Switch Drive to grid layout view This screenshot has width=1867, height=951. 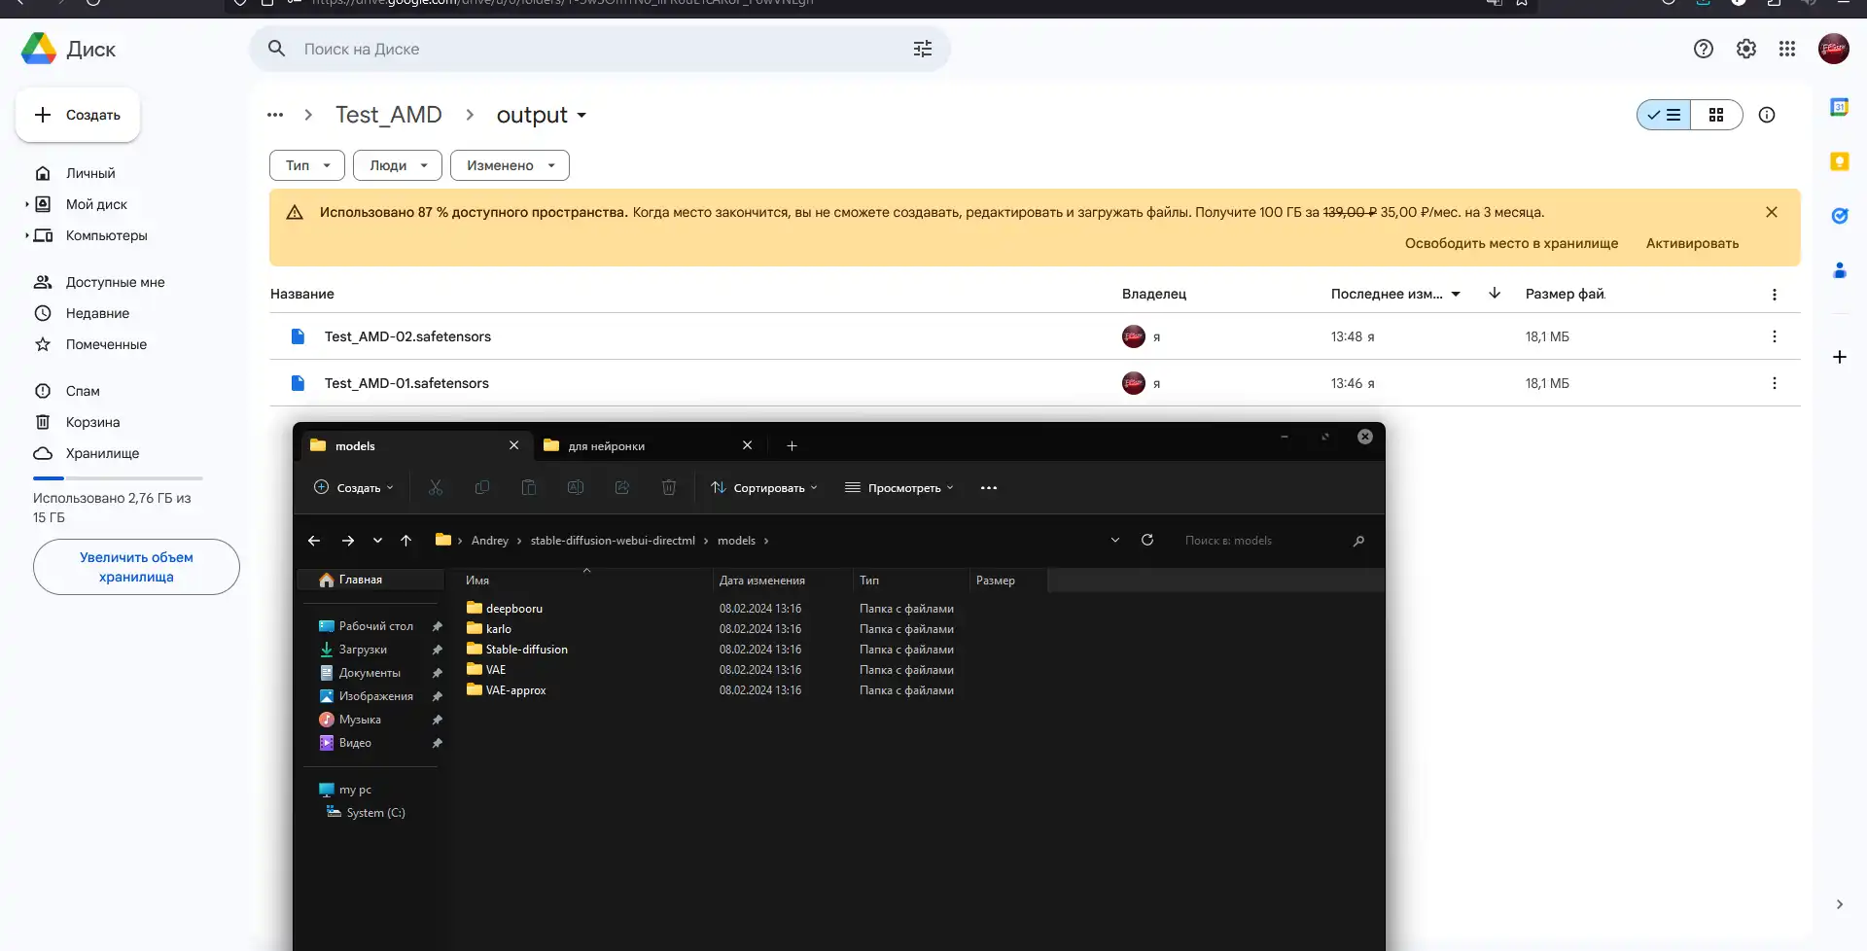1716,115
